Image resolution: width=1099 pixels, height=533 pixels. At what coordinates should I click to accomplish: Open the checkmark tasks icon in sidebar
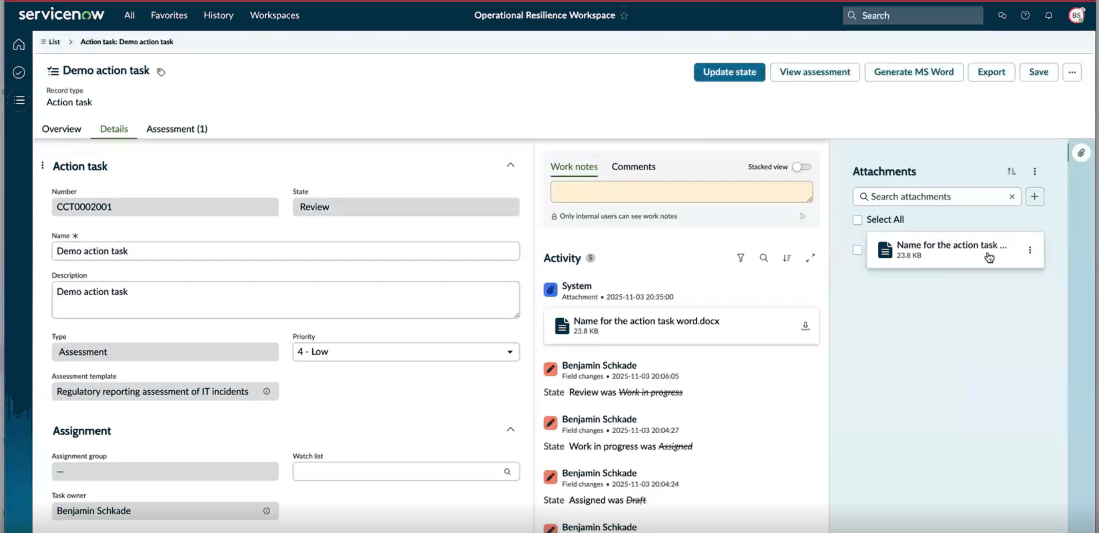click(x=19, y=72)
